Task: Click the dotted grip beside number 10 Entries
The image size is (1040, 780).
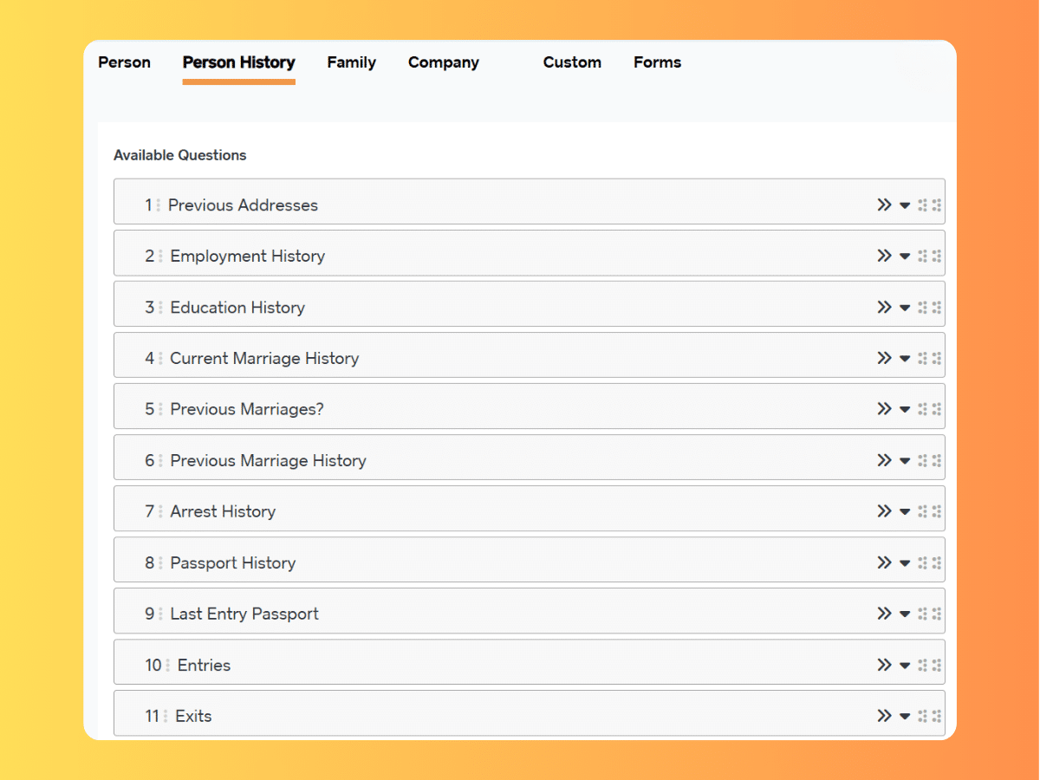Action: click(x=168, y=666)
